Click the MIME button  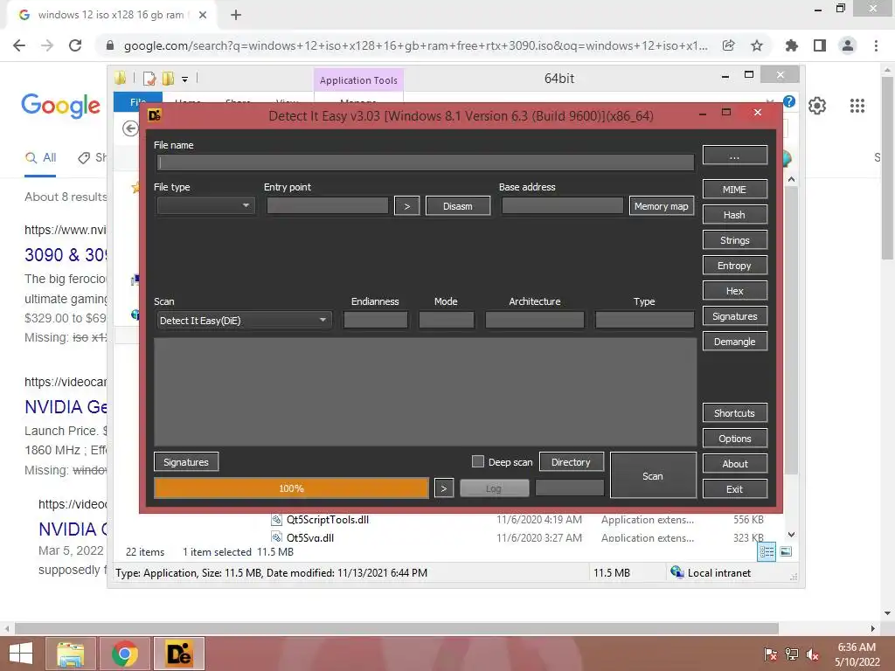[734, 190]
